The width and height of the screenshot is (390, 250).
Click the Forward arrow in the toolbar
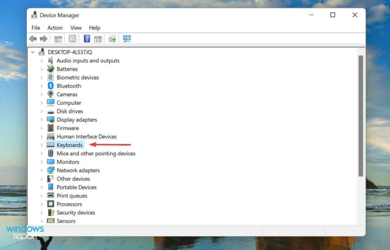point(43,39)
